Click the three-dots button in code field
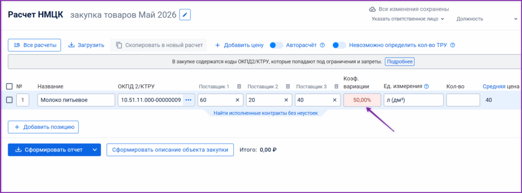This screenshot has height=193, width=522. [189, 100]
